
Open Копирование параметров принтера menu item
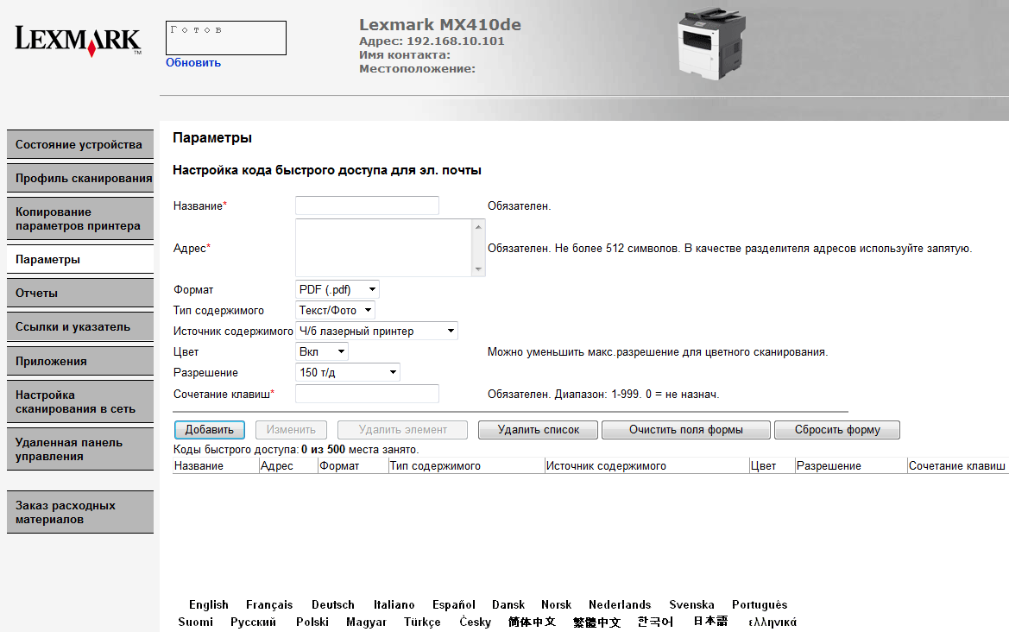(x=79, y=218)
